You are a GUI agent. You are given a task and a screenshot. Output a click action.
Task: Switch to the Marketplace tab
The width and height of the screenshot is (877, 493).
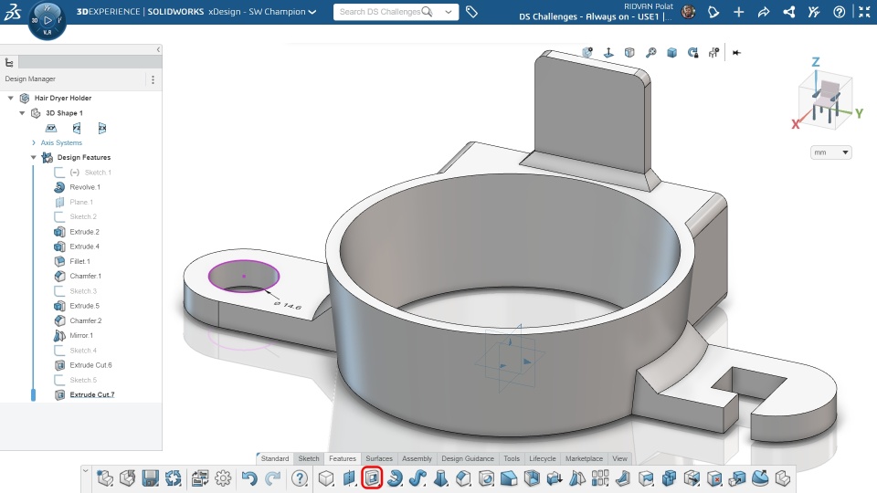click(x=584, y=458)
